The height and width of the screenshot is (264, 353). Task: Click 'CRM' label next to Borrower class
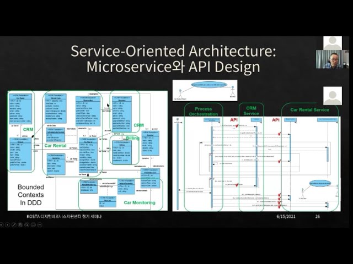pyautogui.click(x=138, y=125)
